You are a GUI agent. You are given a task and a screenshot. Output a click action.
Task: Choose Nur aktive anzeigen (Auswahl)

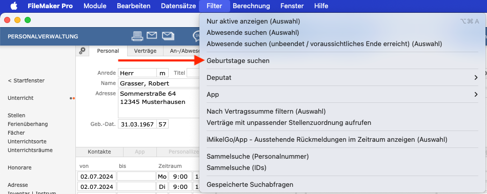click(x=342, y=21)
